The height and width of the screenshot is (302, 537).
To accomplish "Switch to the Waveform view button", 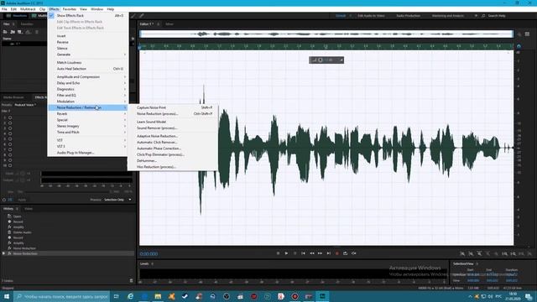I will tap(17, 16).
